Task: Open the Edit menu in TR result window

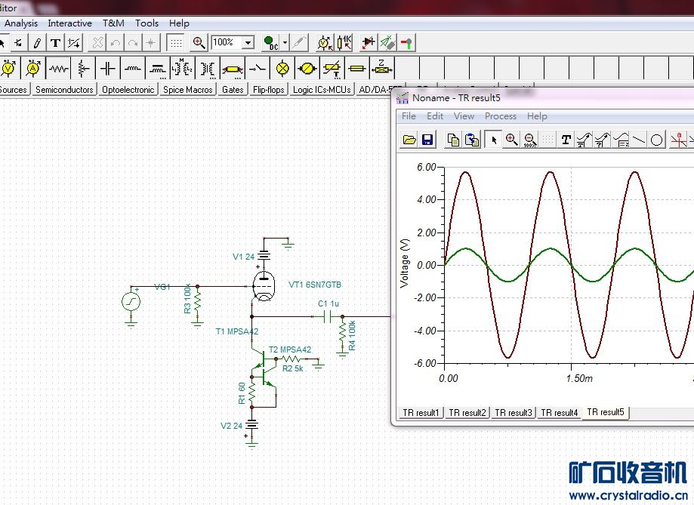Action: point(435,116)
